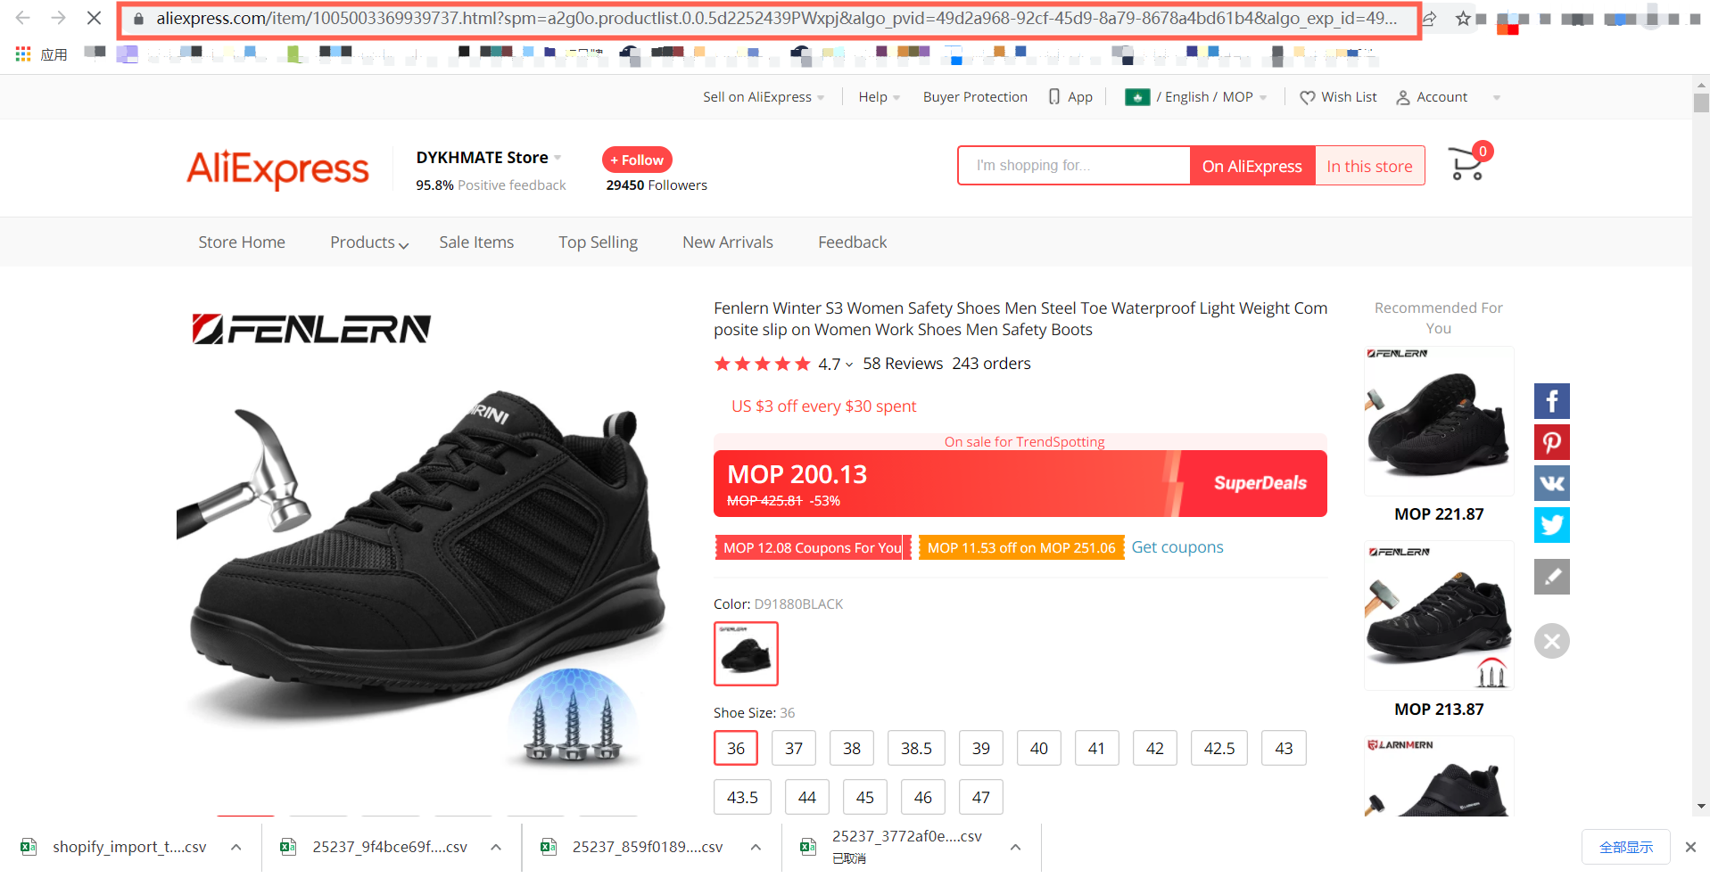Viewport: 1710px width, 878px height.
Task: Open Wish List heart icon
Action: (x=1308, y=97)
